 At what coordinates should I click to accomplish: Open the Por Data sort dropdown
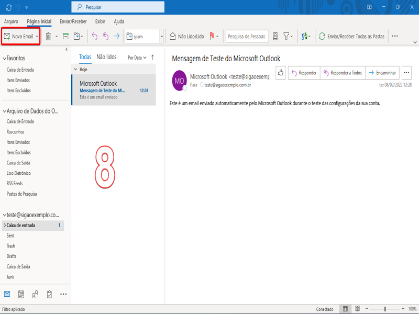pyautogui.click(x=137, y=58)
